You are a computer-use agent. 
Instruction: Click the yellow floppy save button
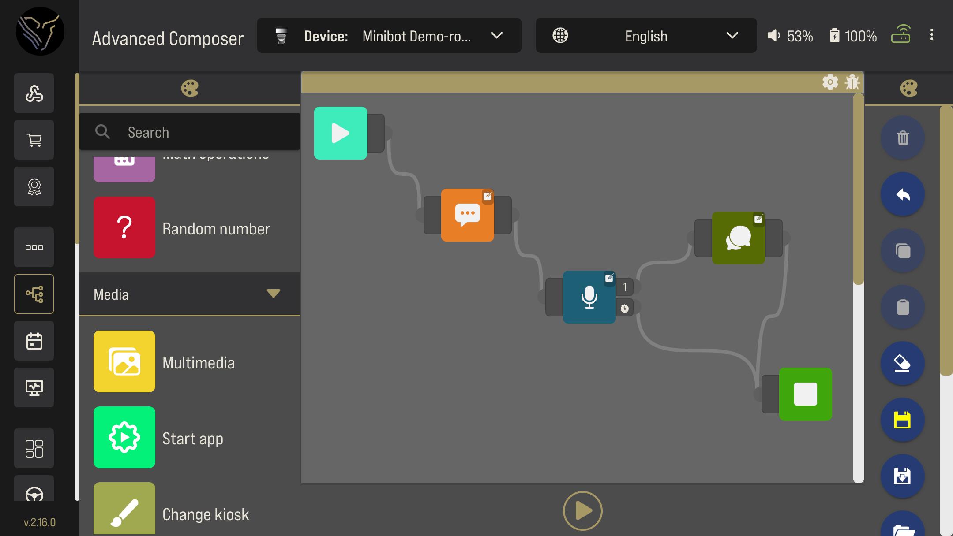tap(903, 420)
